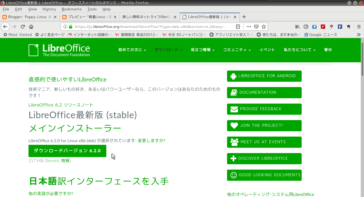Show site information from the address bar
364x197 pixels.
[x=65, y=27]
